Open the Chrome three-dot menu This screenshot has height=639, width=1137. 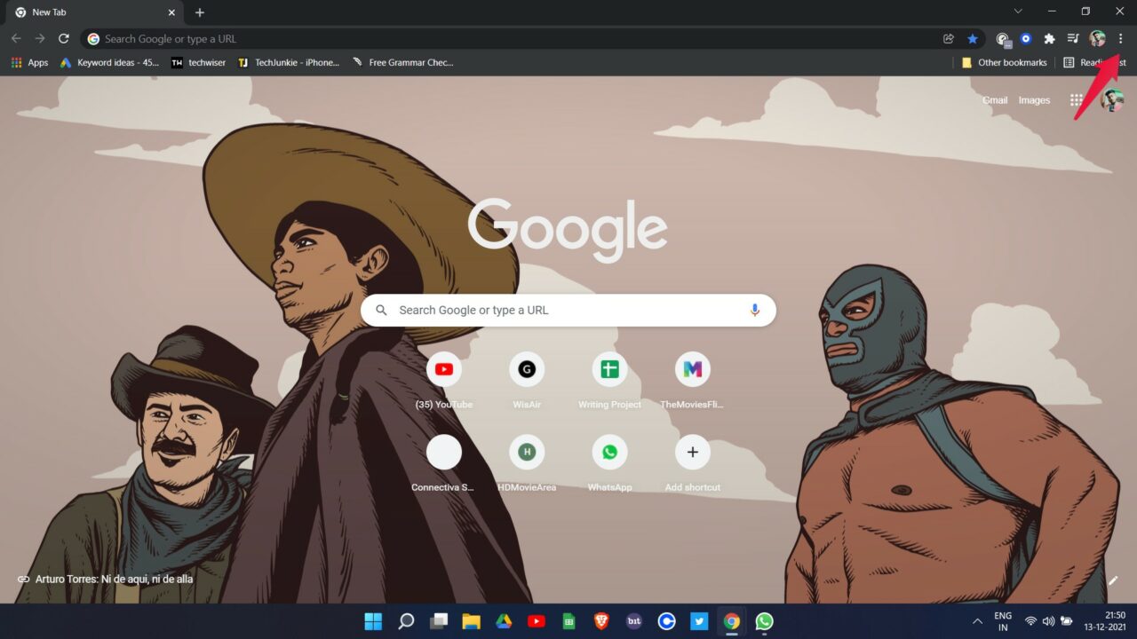coord(1120,39)
